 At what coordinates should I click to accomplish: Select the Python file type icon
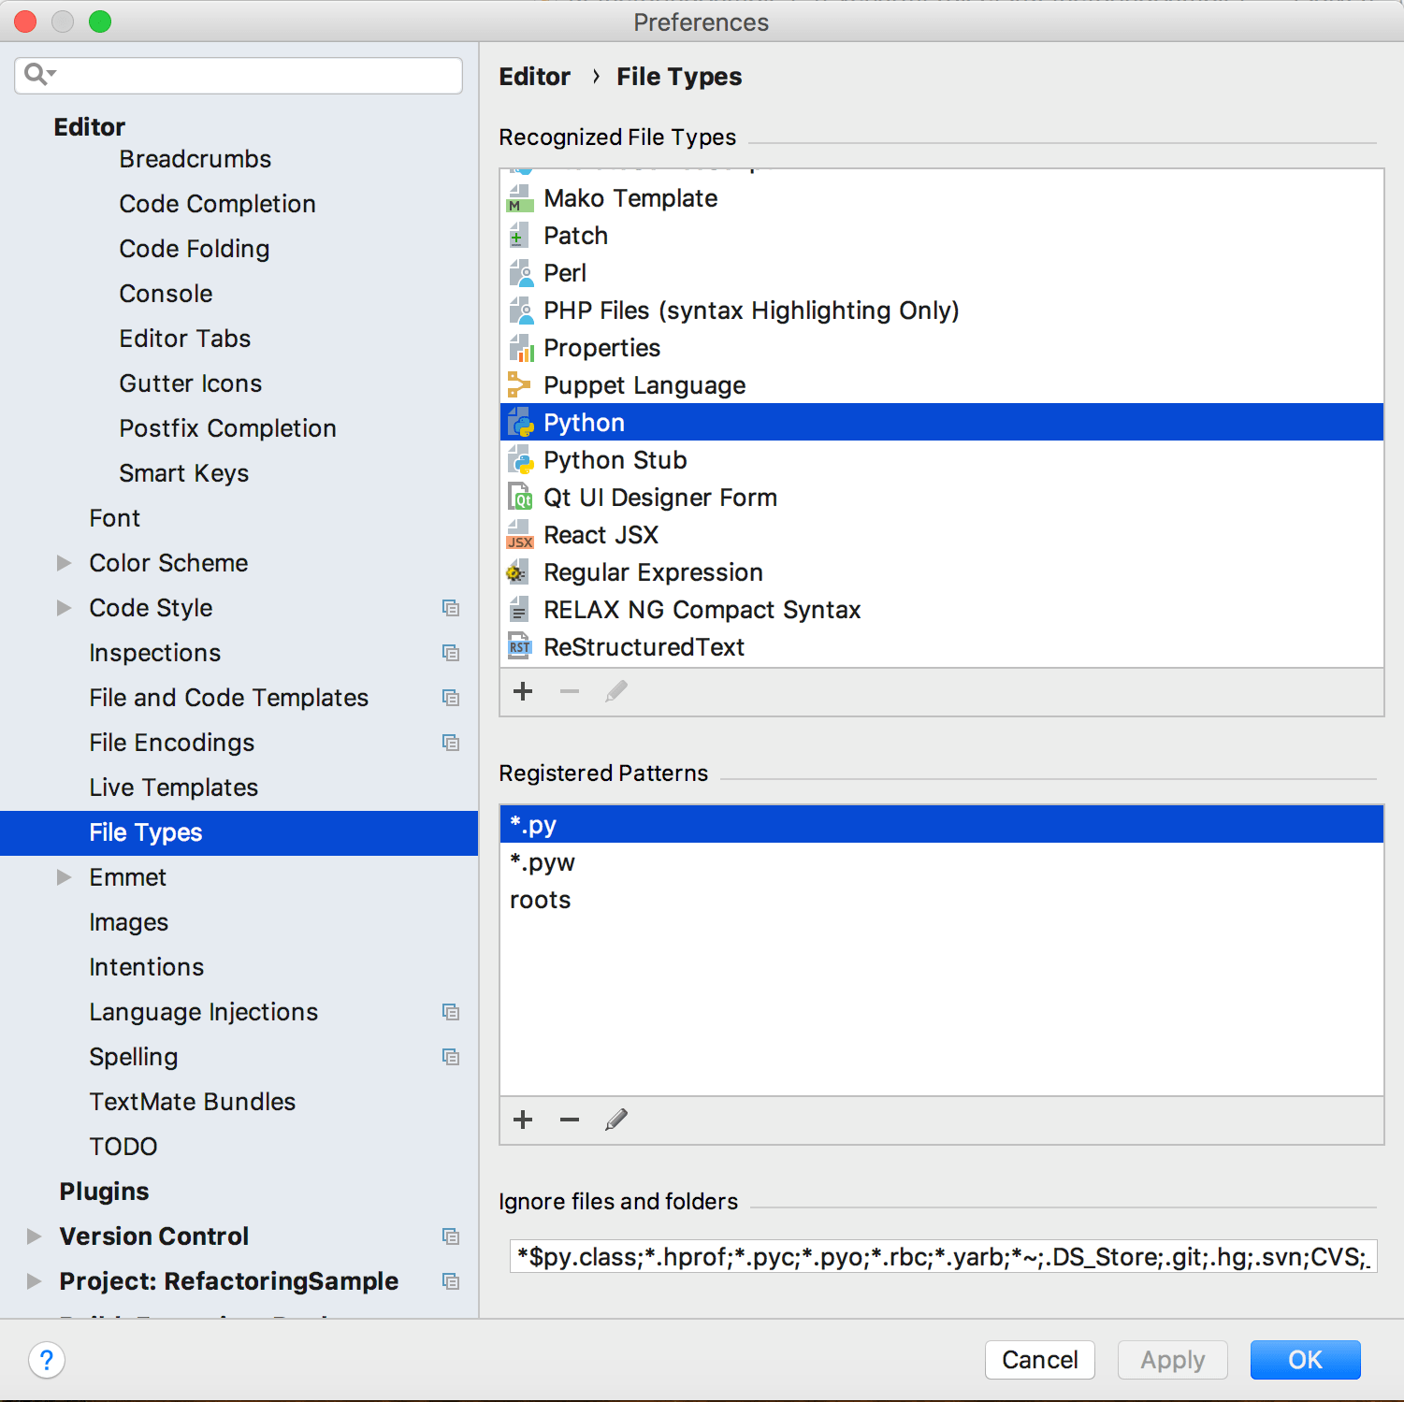coord(520,422)
